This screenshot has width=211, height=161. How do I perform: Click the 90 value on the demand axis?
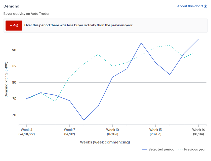14,50
